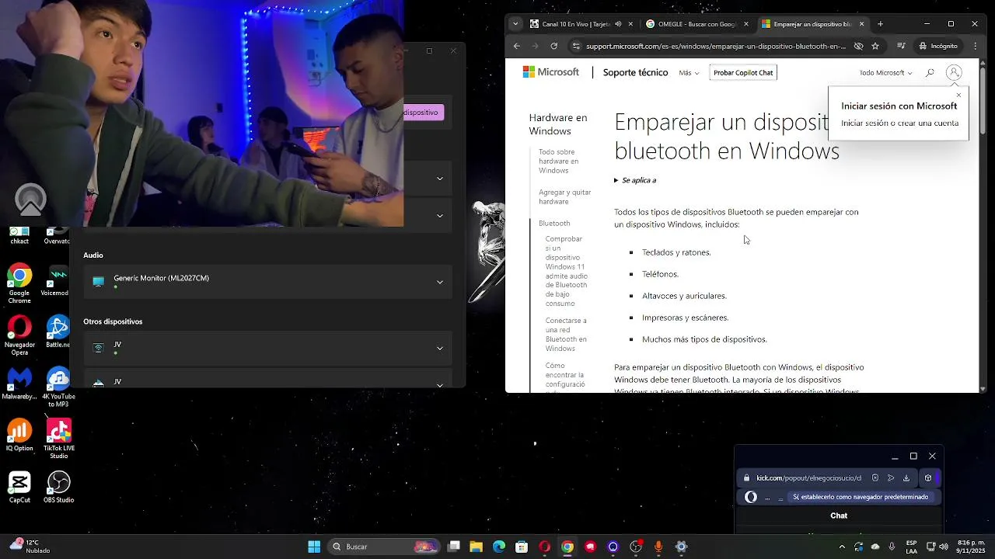Click Sí, establecerlo como navegador predeterminado

(x=860, y=497)
